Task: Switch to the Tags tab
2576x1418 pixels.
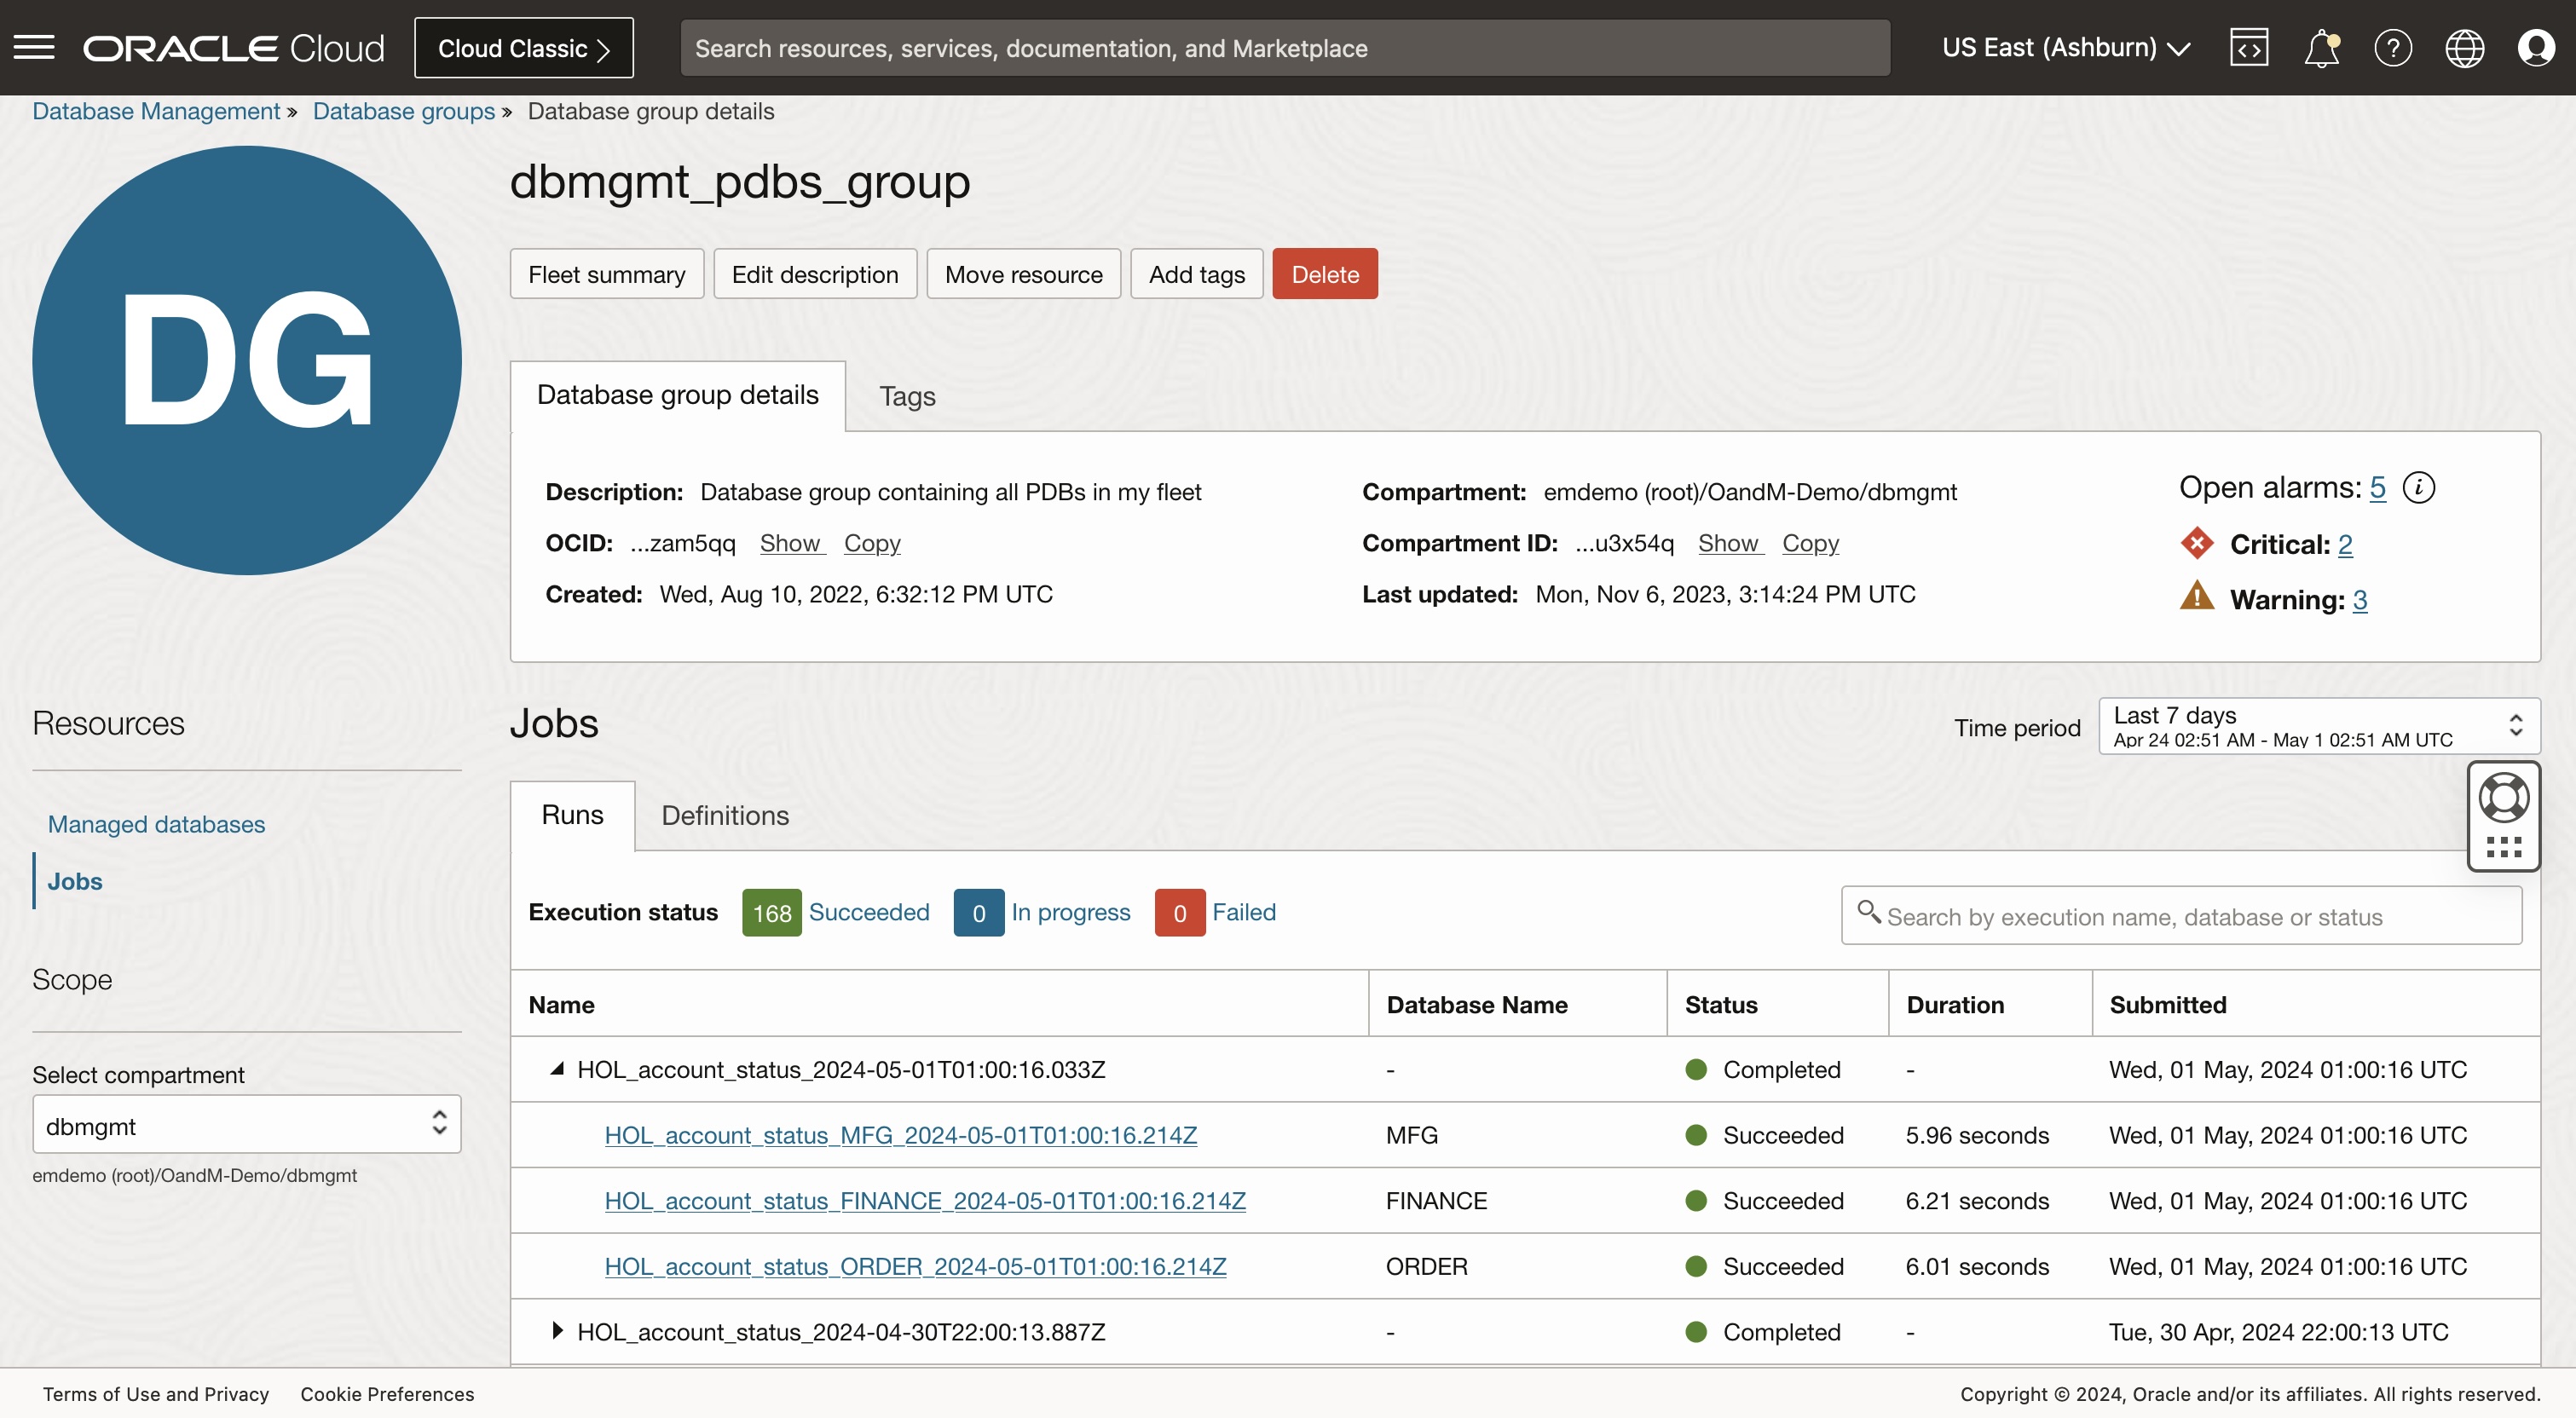Action: tap(906, 397)
